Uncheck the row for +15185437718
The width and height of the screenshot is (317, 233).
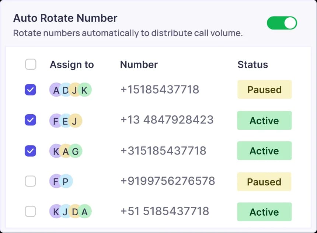[x=31, y=90]
